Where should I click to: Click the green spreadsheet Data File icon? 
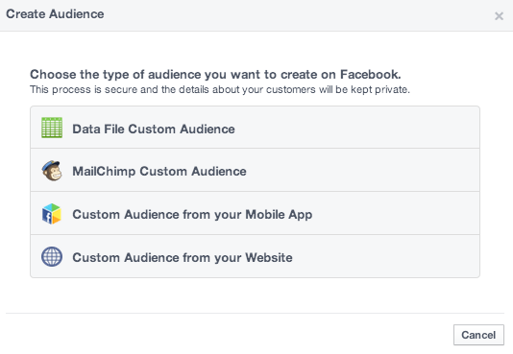point(52,128)
